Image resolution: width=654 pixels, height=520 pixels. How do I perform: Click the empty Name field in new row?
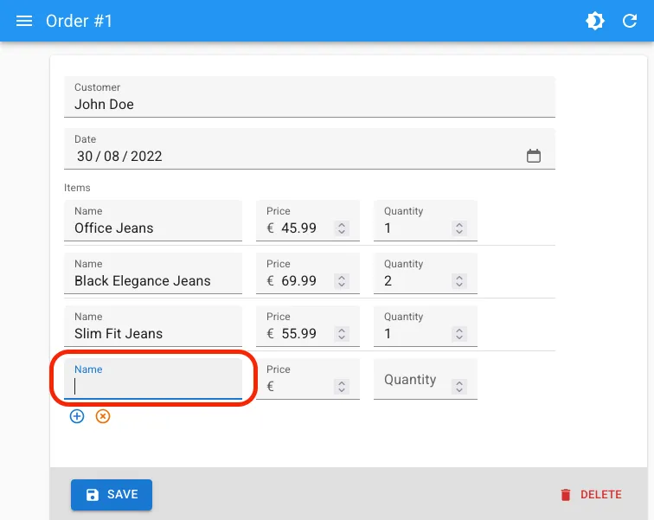(153, 386)
